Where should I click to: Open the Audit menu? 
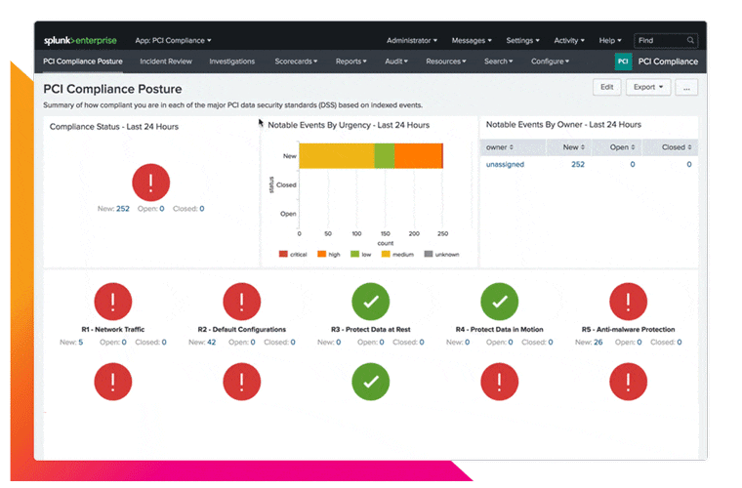[396, 61]
